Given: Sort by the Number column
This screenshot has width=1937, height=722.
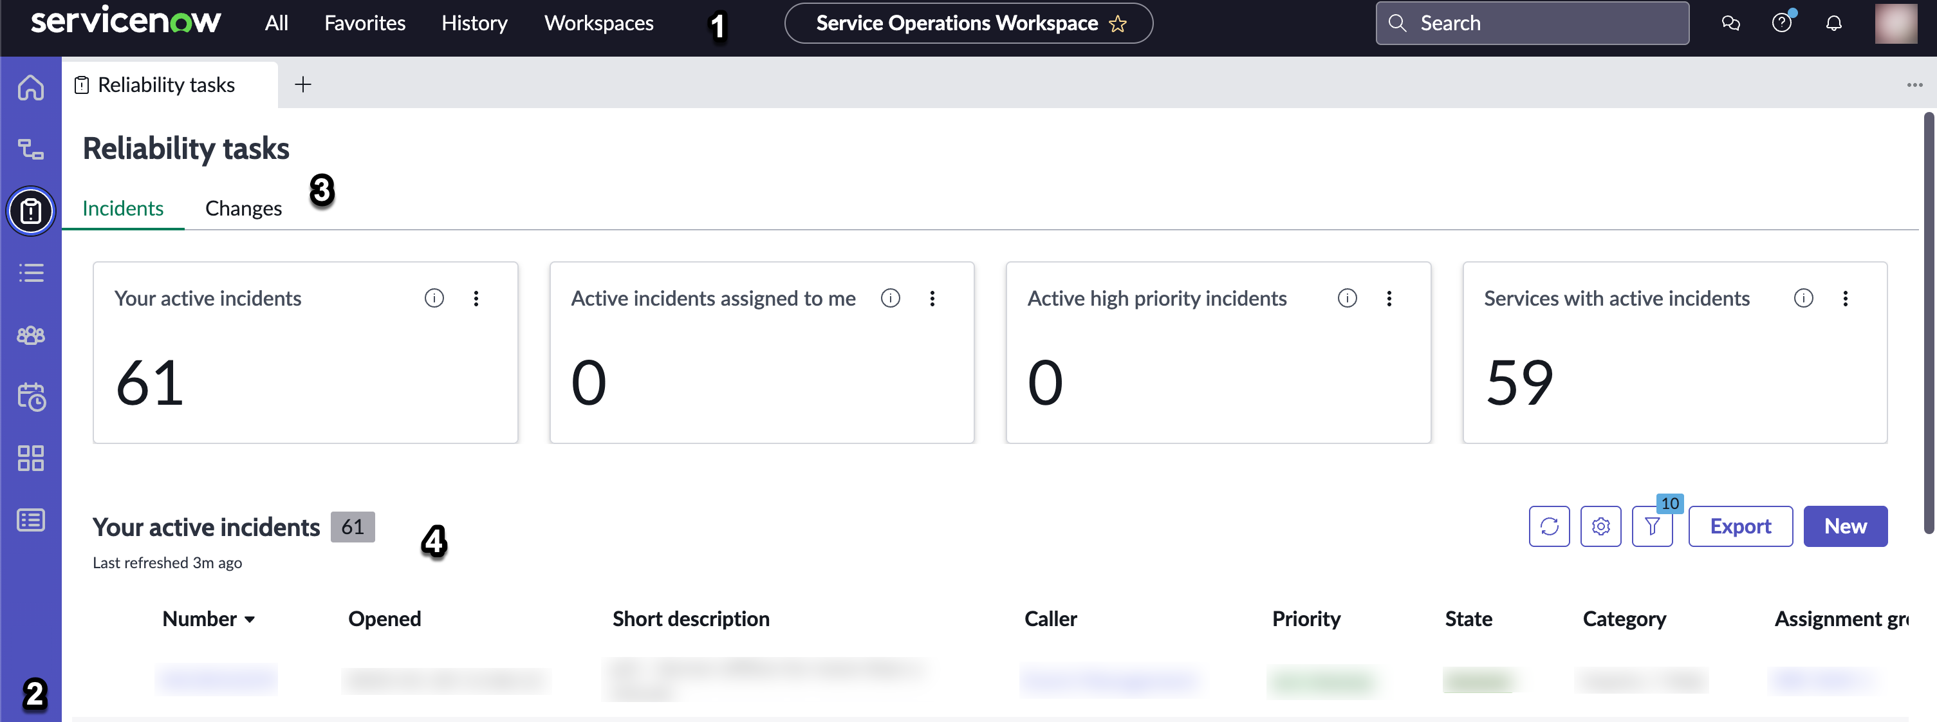Looking at the screenshot, I should pos(209,619).
